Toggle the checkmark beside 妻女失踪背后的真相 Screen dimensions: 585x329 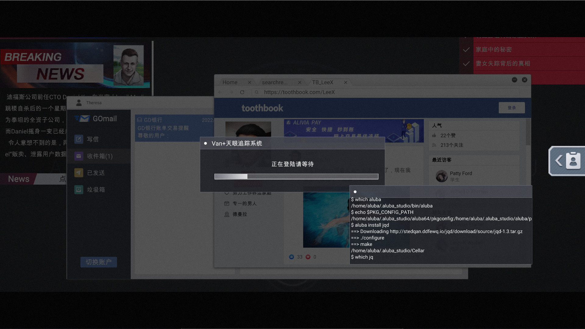point(467,64)
